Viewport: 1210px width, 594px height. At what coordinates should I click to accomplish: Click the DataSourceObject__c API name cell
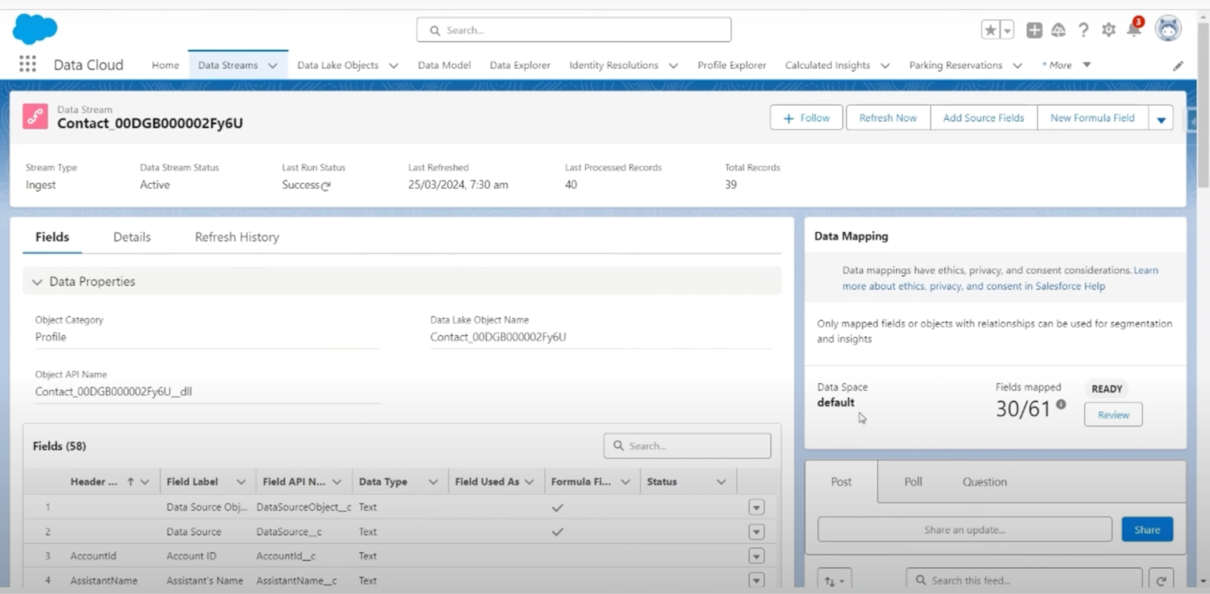tap(304, 507)
